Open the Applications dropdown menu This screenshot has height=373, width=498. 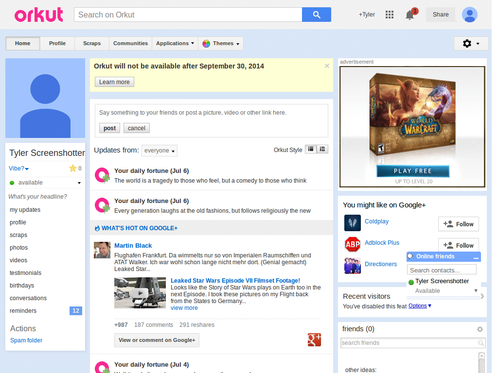tap(175, 43)
